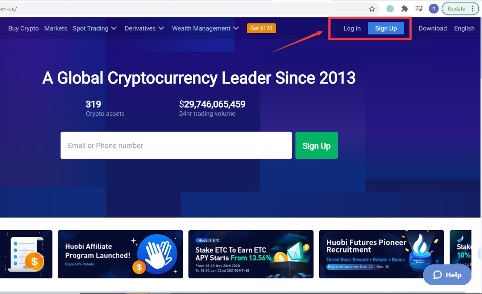Click the green Sign Up button
Screen dimensions: 482x294
(x=316, y=145)
